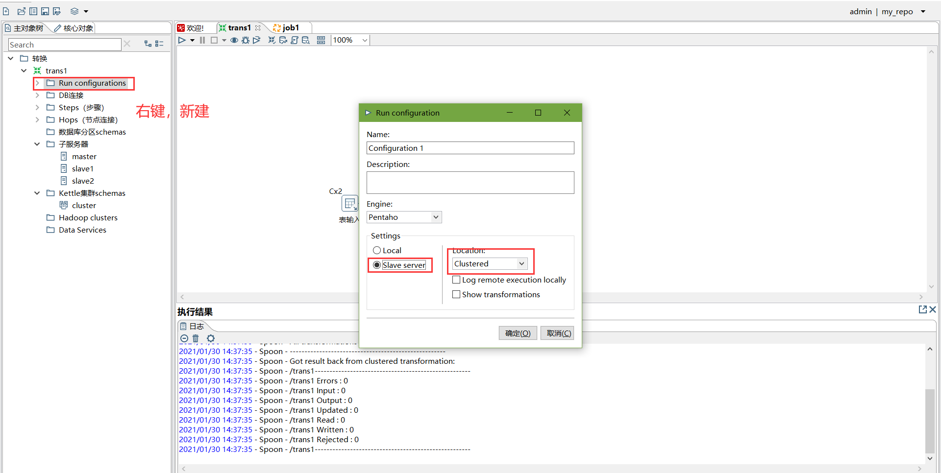941x473 pixels.
Task: Expand the Steps (步骤) folder
Action: tap(37, 107)
